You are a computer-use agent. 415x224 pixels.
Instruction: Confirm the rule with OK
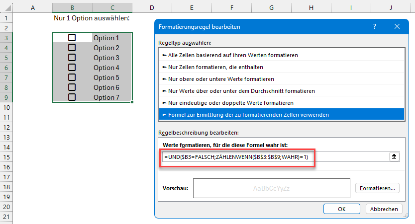pos(341,209)
